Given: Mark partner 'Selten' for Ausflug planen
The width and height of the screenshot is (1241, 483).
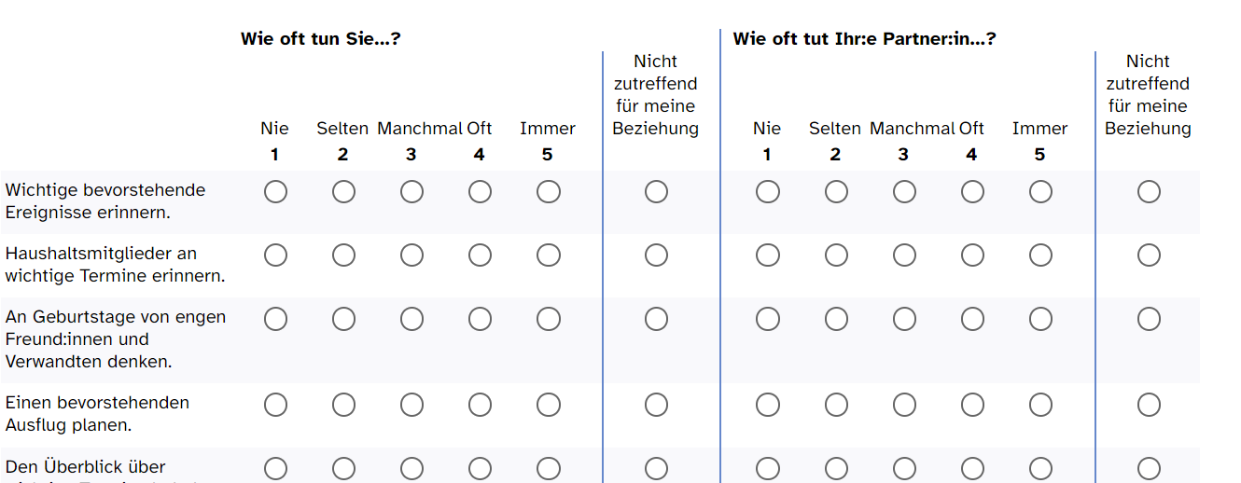Looking at the screenshot, I should coord(836,405).
